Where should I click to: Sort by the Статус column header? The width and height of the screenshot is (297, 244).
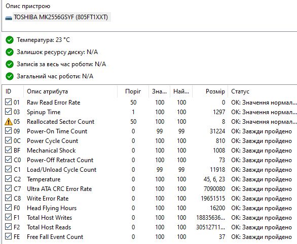(263, 91)
